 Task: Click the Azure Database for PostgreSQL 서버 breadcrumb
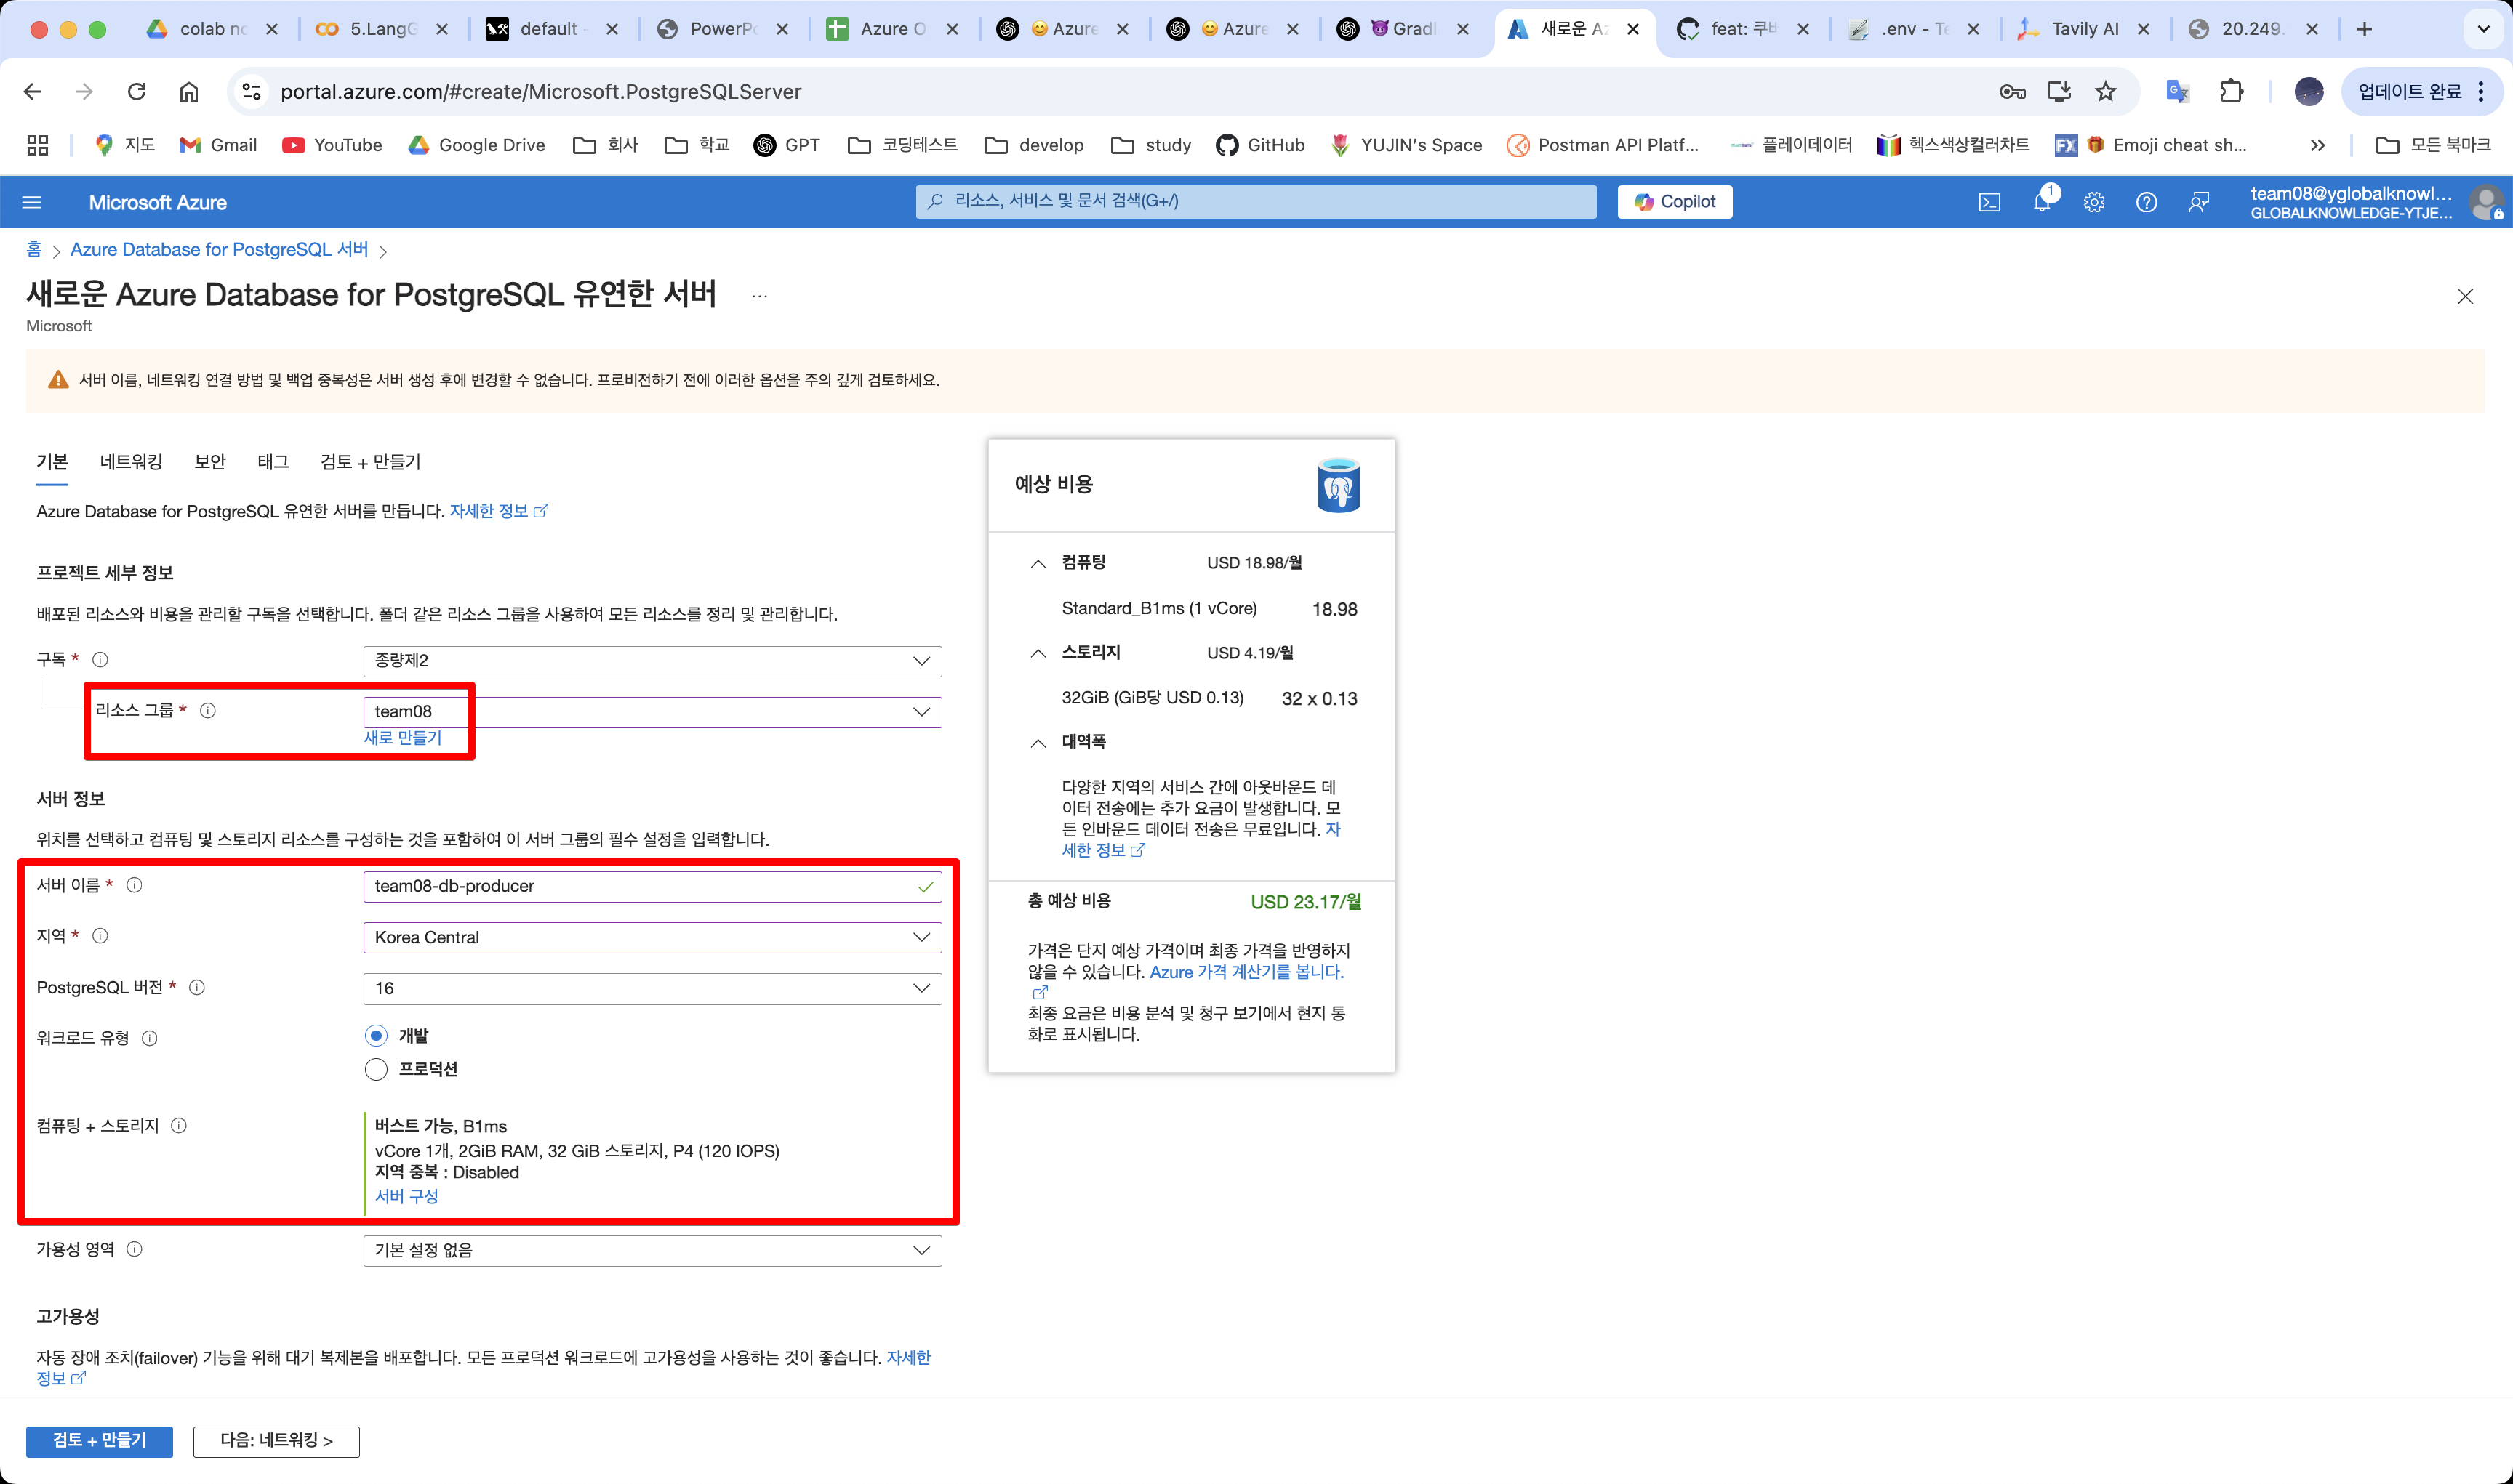coord(219,250)
